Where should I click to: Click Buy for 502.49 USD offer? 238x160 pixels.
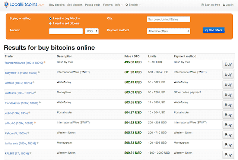coord(228,84)
